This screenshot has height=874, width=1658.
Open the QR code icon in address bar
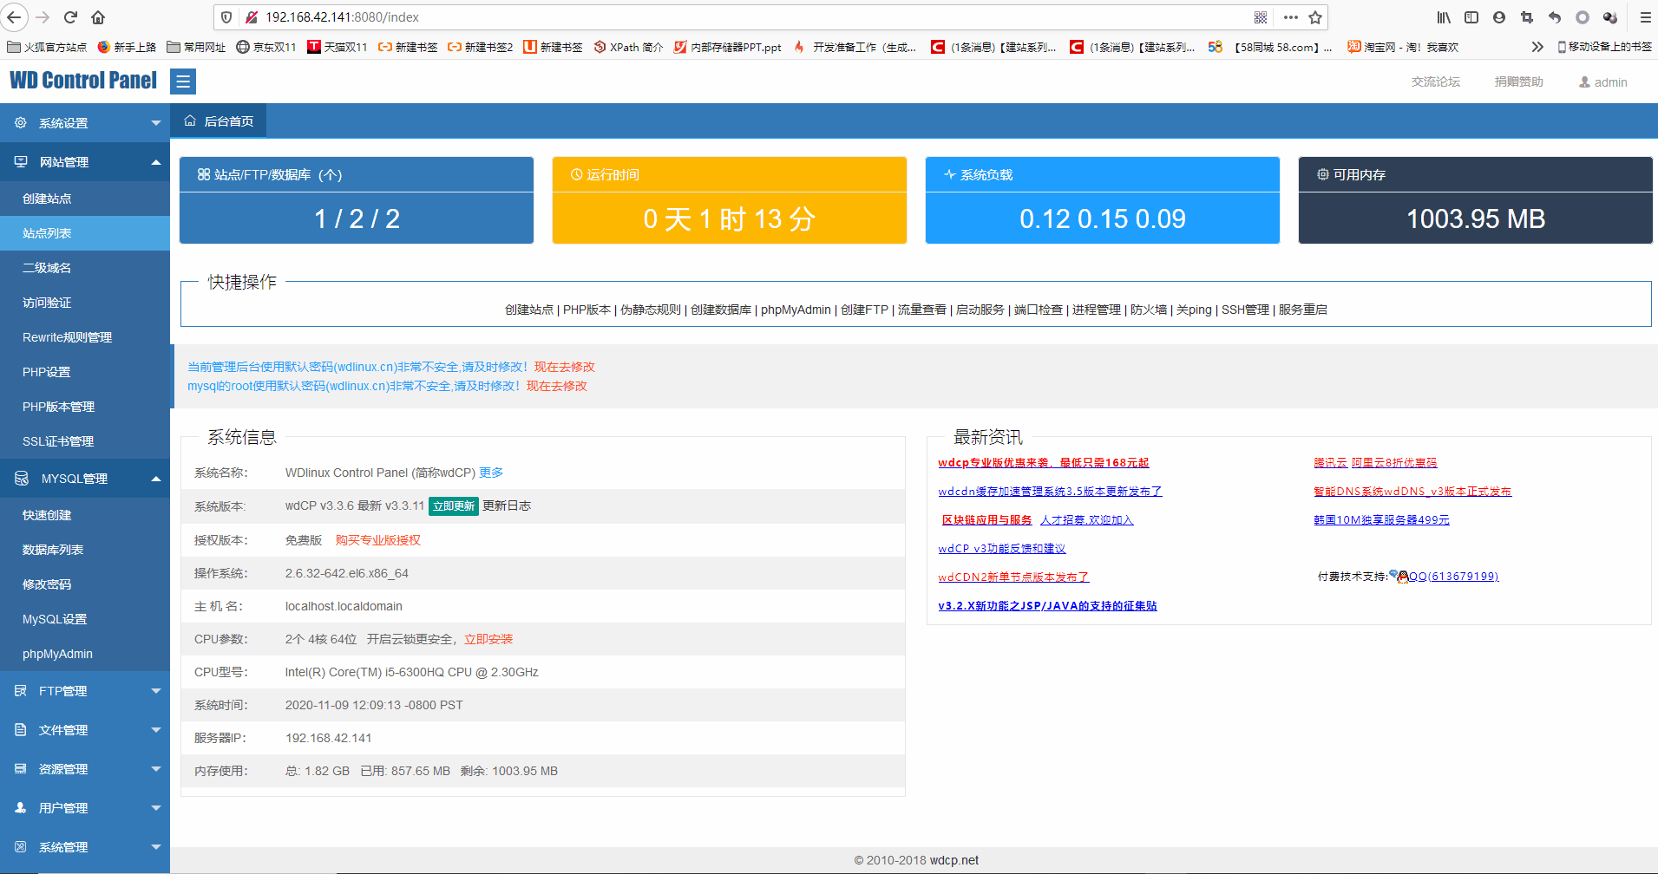[x=1261, y=17]
